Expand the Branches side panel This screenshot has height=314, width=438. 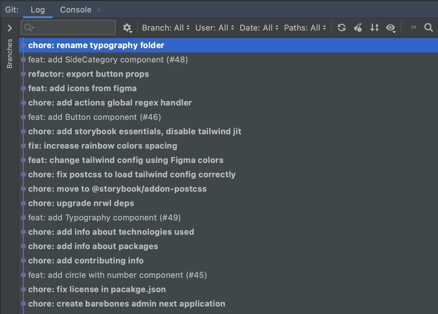9,28
